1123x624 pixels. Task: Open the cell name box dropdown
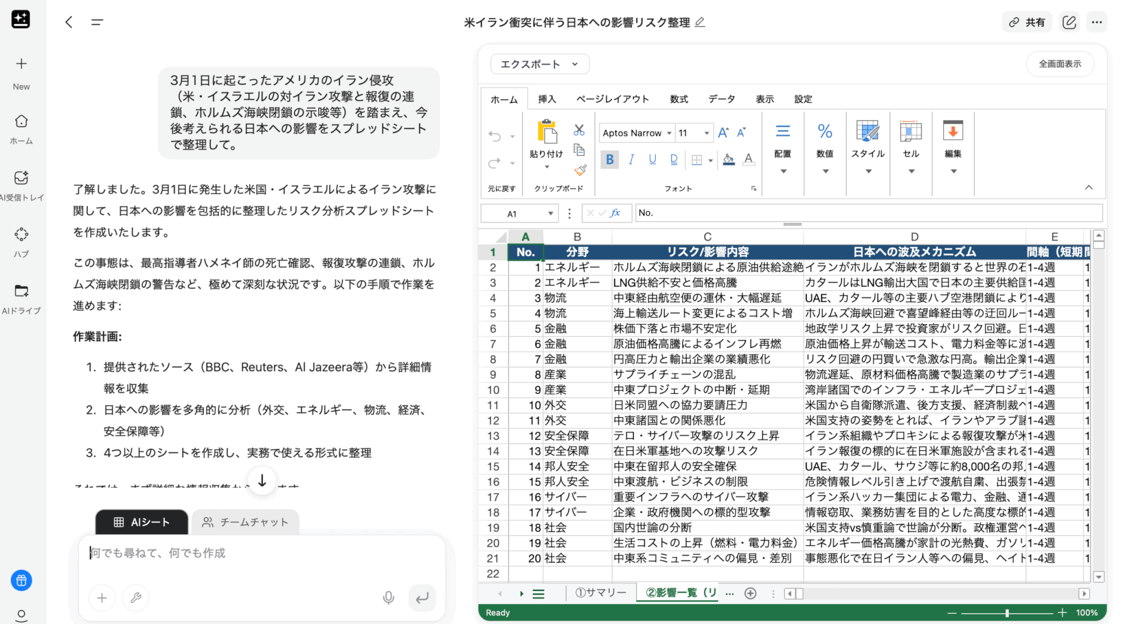550,214
